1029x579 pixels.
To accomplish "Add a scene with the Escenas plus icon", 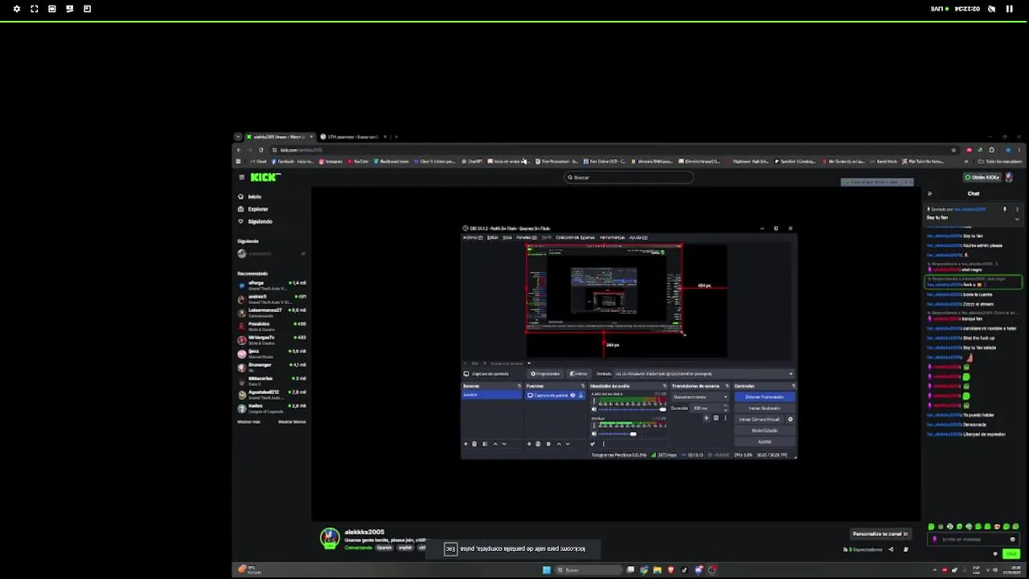I will point(465,444).
